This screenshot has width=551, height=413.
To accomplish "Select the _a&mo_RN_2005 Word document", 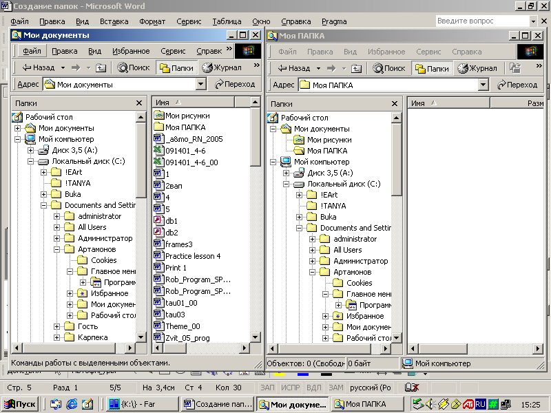I will (x=188, y=139).
